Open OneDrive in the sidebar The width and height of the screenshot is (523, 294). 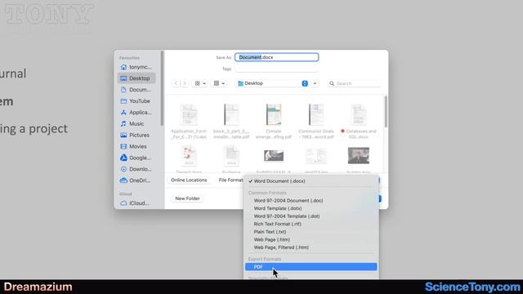click(136, 180)
